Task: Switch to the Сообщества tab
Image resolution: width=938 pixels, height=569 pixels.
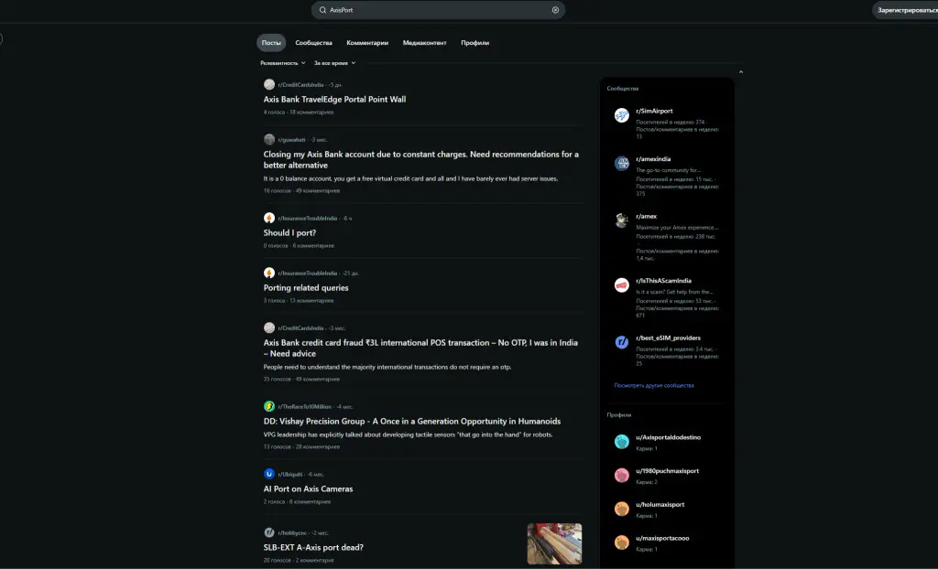Action: point(313,42)
